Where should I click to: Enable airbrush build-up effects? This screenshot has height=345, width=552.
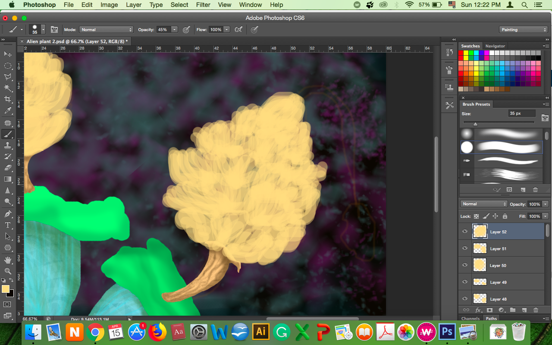pos(238,30)
